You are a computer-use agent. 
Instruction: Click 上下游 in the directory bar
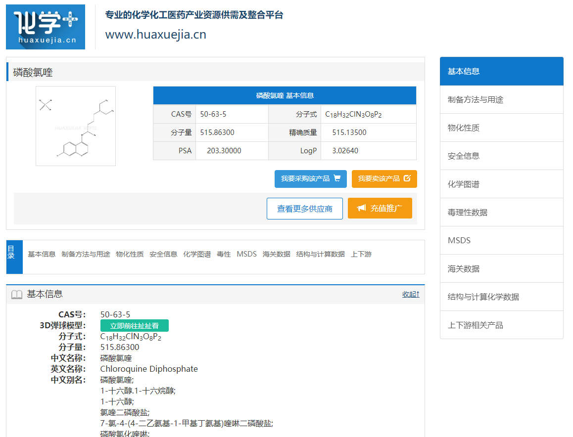(x=361, y=254)
